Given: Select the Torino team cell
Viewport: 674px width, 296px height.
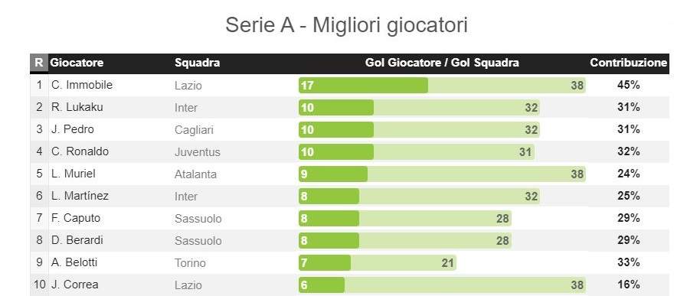Looking at the screenshot, I should point(190,262).
